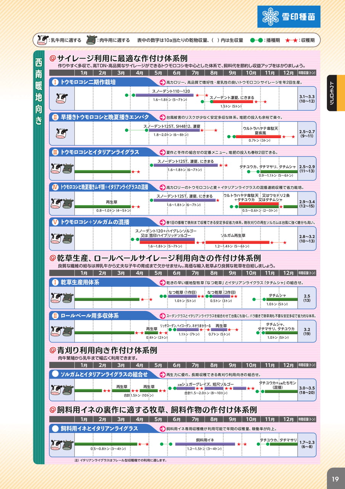The width and height of the screenshot is (345, 489).
Task: Click the Ⅲ badge beside トウモロコシとイタリアンライグラス
Action: pyautogui.click(x=55, y=152)
